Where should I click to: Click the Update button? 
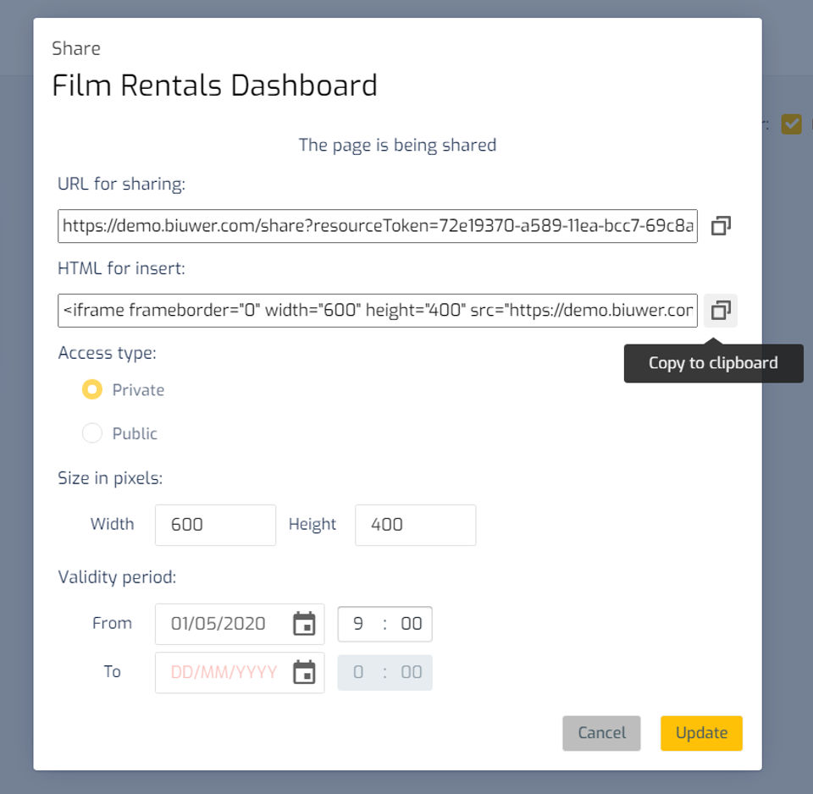pyautogui.click(x=701, y=733)
